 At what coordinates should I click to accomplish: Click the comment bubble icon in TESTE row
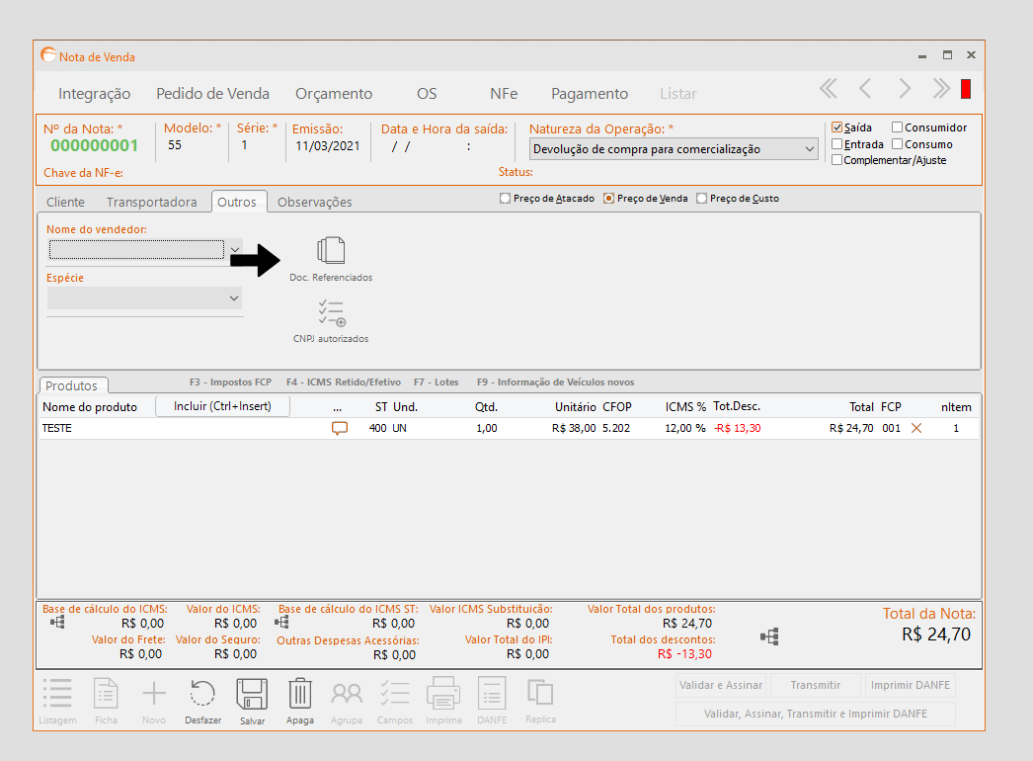coord(340,429)
